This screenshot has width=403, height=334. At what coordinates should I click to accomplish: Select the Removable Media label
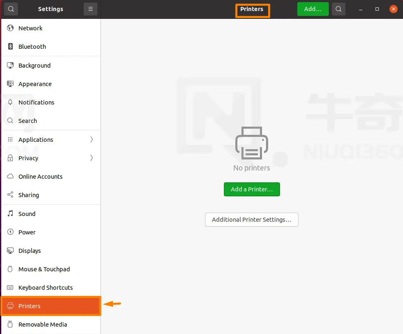pyautogui.click(x=43, y=325)
